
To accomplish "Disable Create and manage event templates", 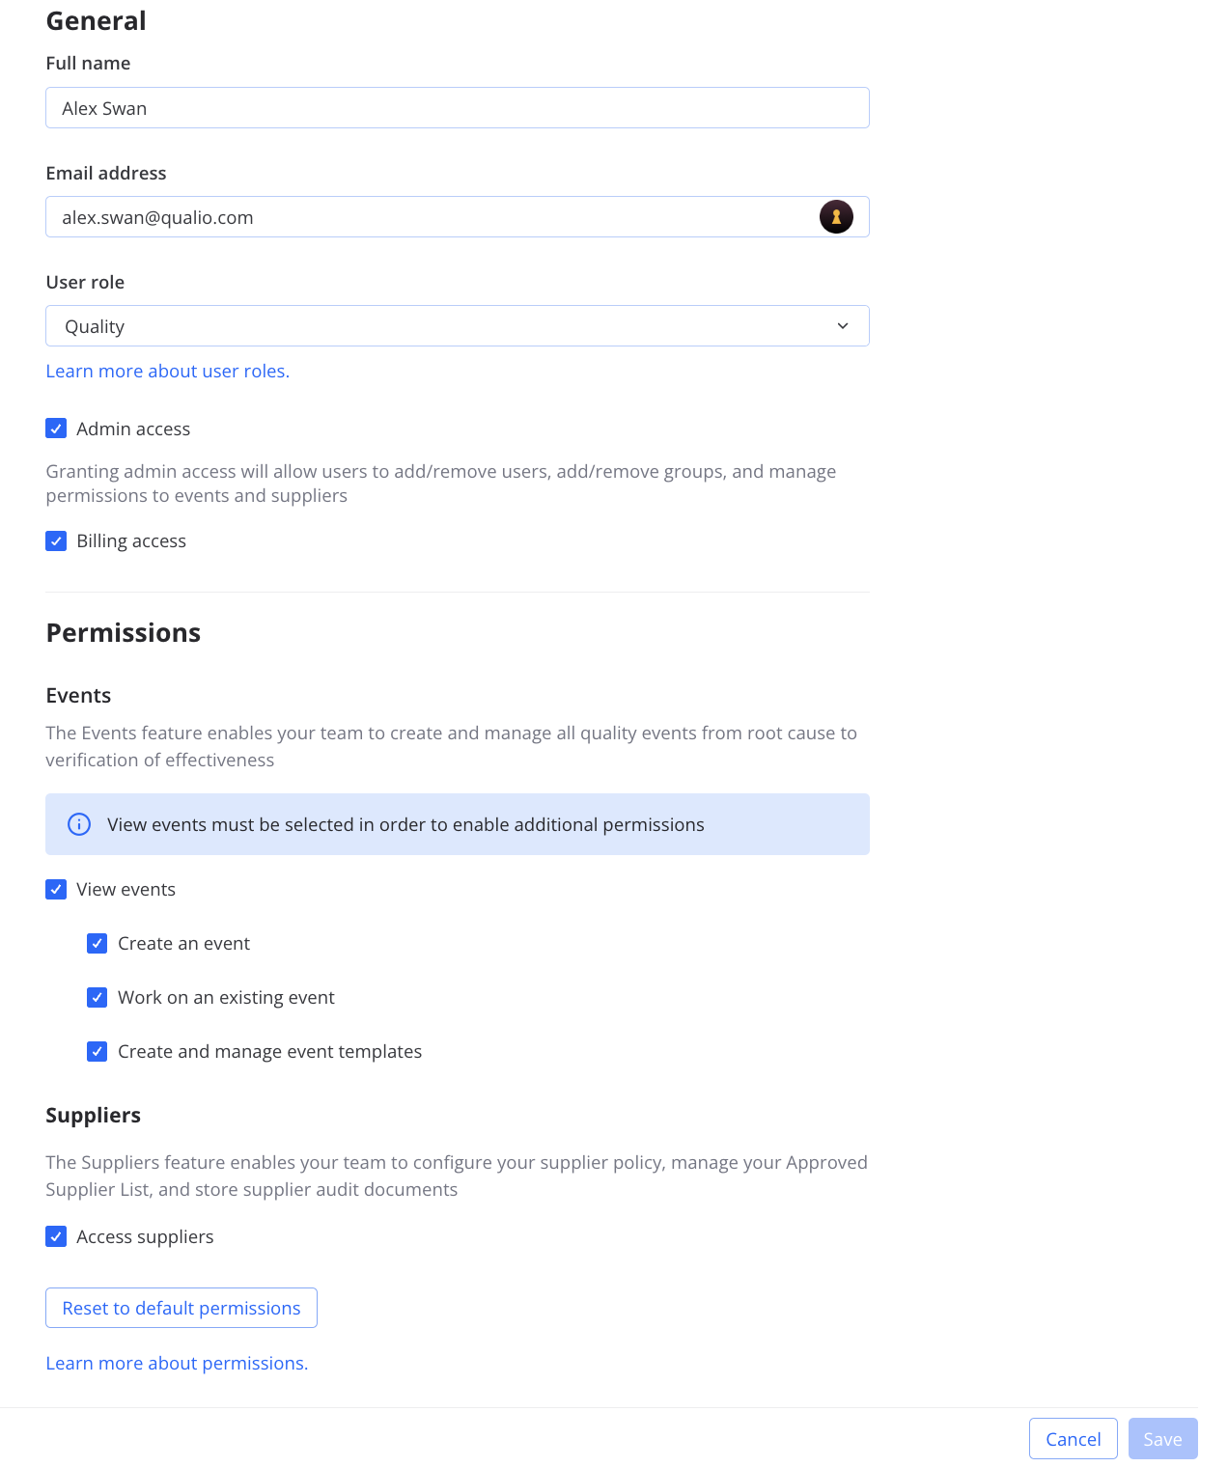I will point(98,1052).
